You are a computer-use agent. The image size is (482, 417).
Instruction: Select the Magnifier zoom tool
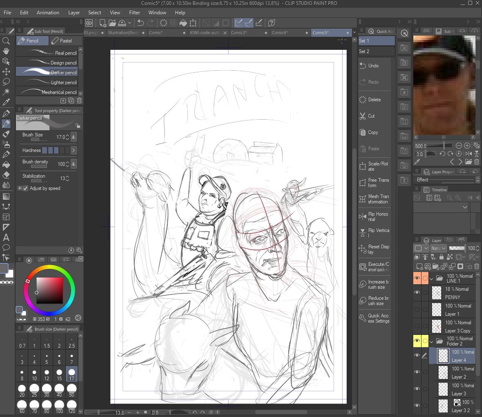point(6,41)
